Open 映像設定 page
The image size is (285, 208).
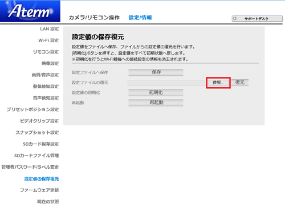[x=50, y=63]
